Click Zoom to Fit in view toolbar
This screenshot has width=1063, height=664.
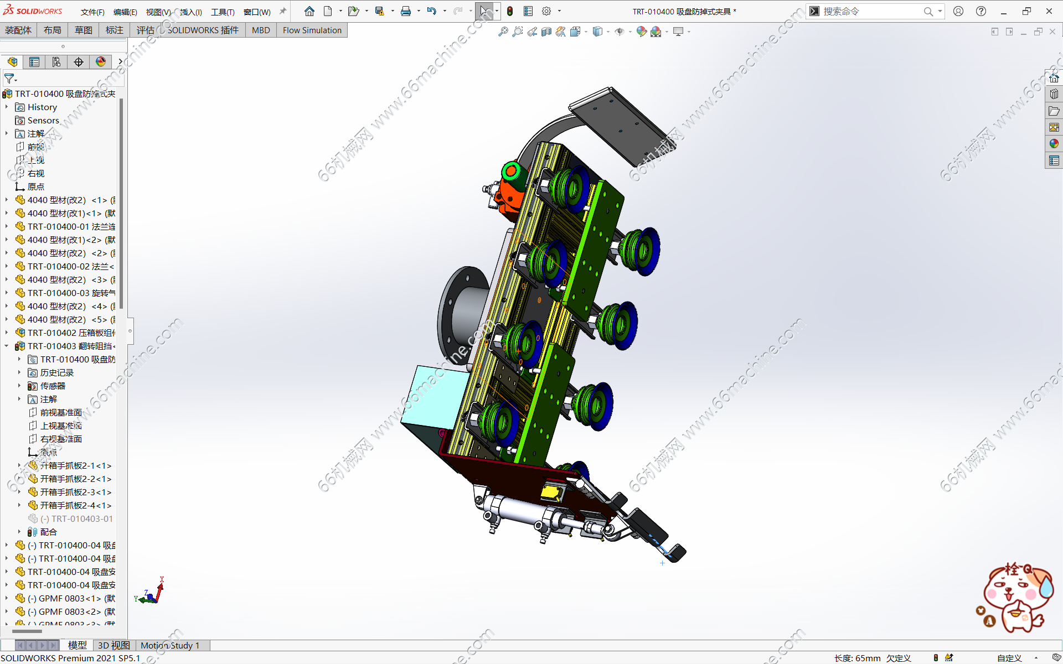tap(503, 32)
